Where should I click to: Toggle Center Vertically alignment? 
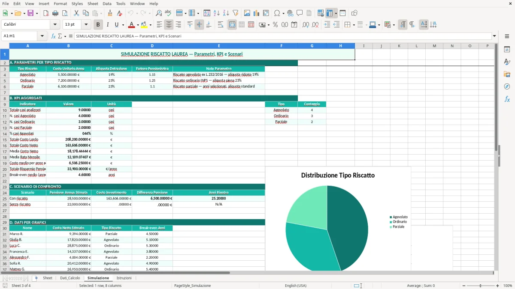[x=199, y=25]
